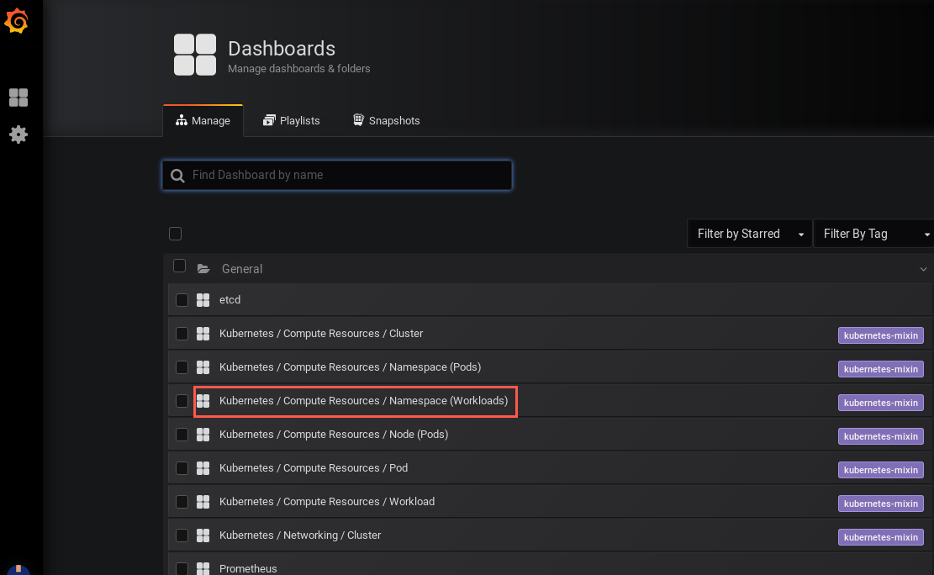
Task: Click dashboard icon for Networking / Cluster
Action: coord(203,535)
